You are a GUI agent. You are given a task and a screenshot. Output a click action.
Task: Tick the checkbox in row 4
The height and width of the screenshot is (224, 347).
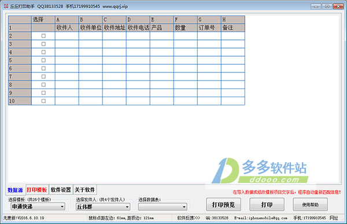[x=43, y=52]
